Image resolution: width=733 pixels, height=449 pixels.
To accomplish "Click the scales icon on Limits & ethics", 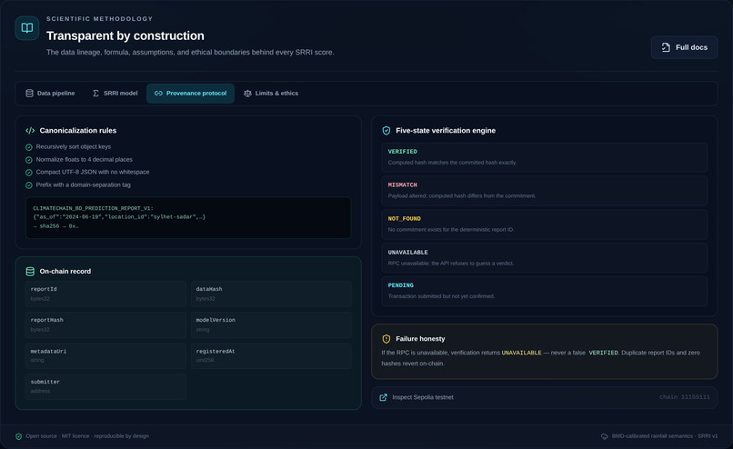I will (247, 94).
